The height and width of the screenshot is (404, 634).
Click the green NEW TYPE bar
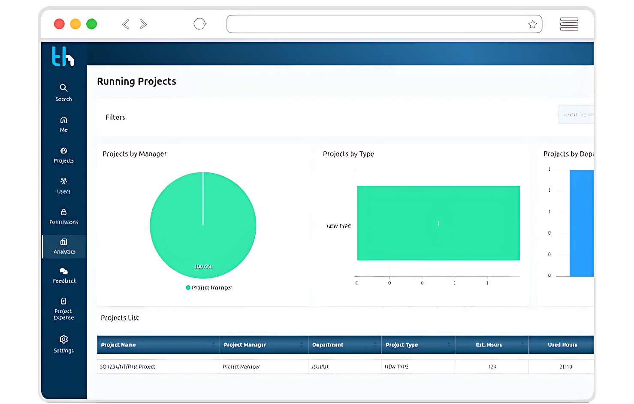point(438,223)
